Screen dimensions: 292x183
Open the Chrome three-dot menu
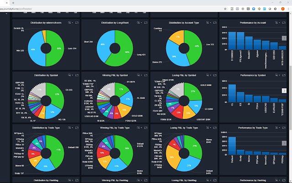point(288,9)
